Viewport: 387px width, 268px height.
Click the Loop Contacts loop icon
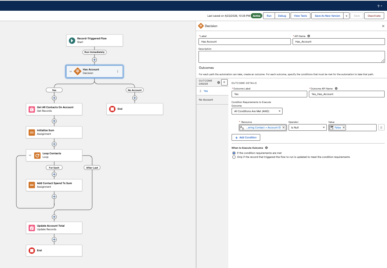pyautogui.click(x=37, y=155)
